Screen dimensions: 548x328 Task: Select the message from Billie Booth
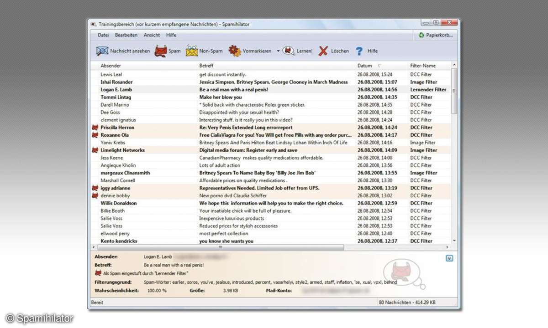pos(270,210)
